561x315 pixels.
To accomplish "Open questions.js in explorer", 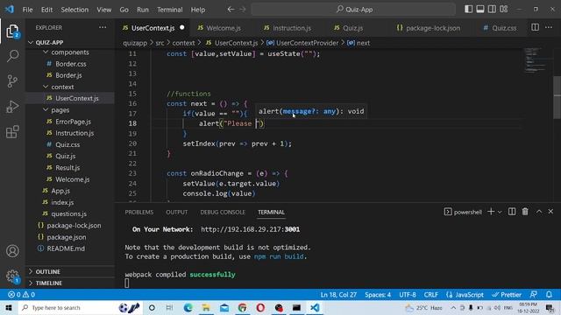I will click(70, 213).
